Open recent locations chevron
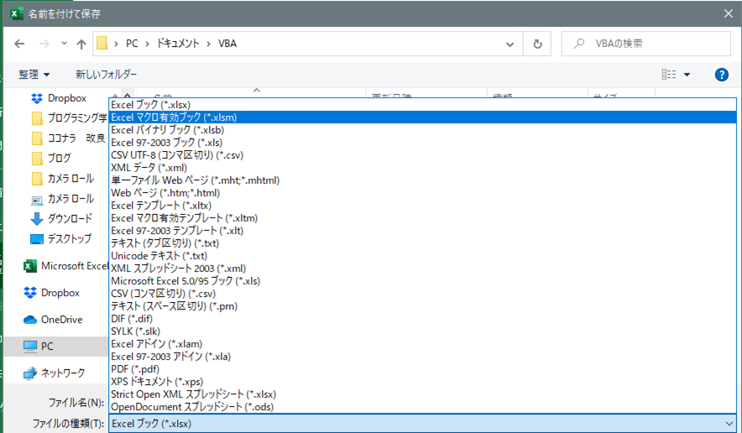 point(64,44)
